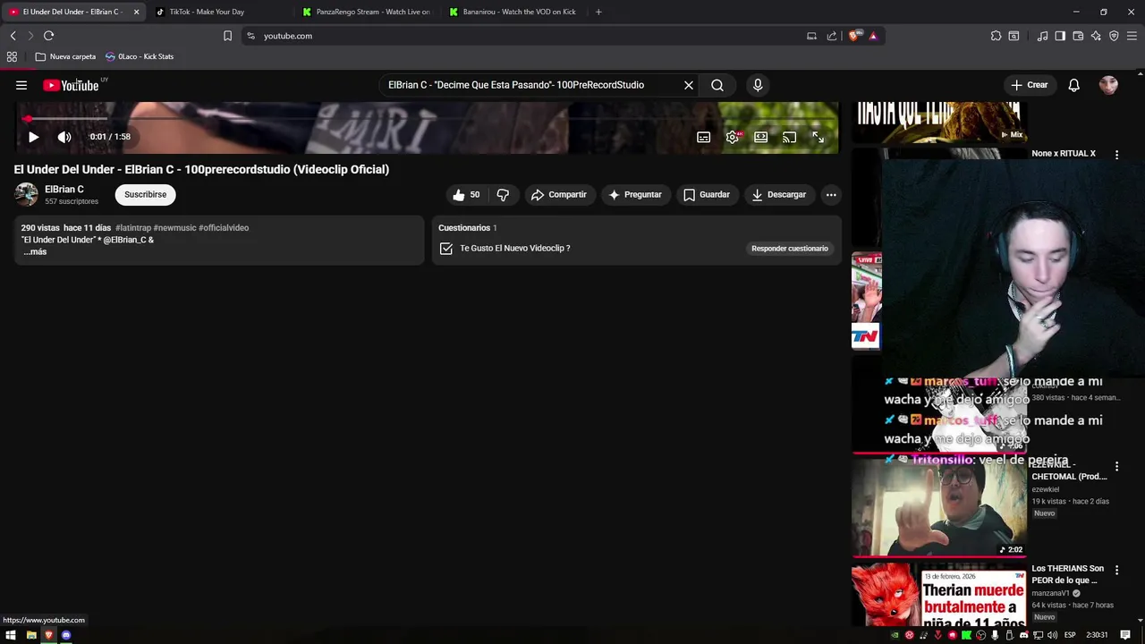Image resolution: width=1145 pixels, height=644 pixels.
Task: Close the El Under Del Under tab
Action: click(x=136, y=12)
